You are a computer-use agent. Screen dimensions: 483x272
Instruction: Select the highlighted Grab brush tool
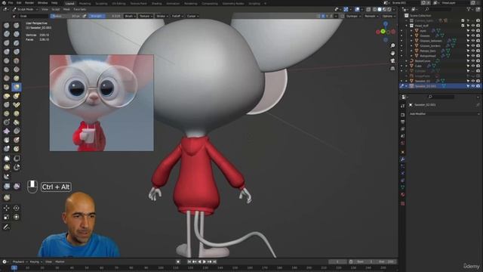[17, 87]
